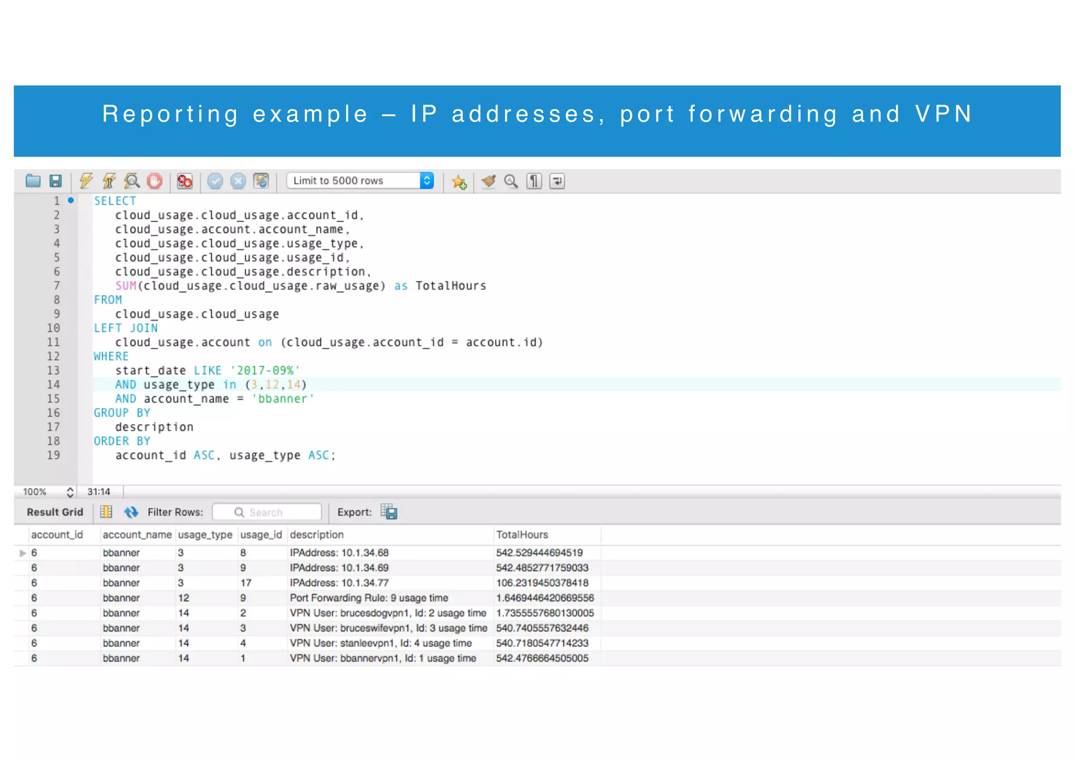Click the beautify query broom icon

coord(489,181)
